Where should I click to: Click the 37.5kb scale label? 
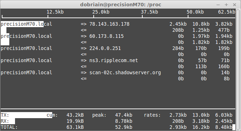coord(149,12)
